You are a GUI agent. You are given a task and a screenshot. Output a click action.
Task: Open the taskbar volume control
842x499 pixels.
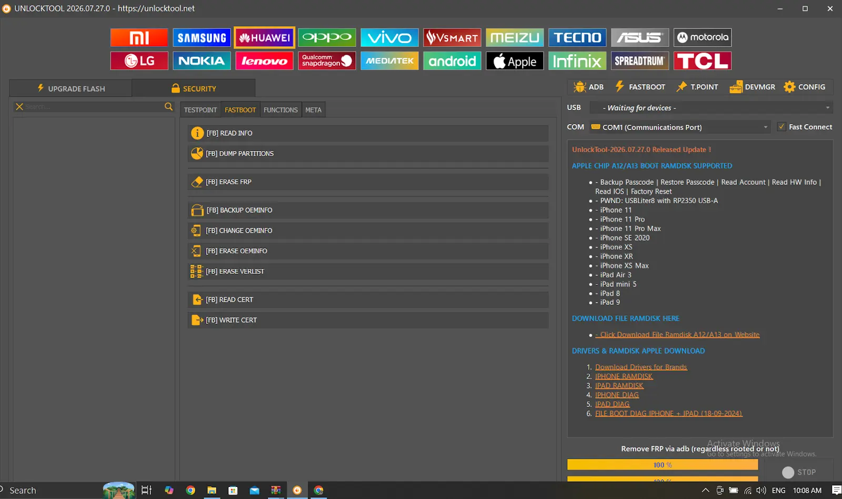761,491
